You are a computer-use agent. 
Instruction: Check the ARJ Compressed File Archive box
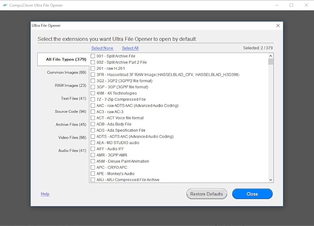93,180
